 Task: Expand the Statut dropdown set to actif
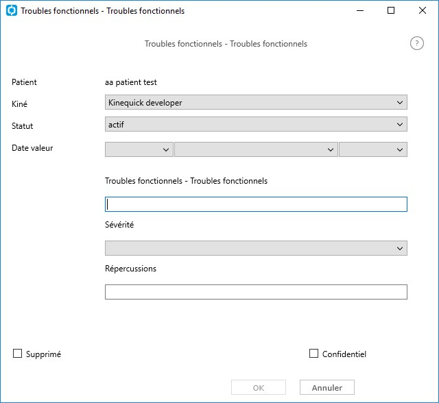(256, 124)
